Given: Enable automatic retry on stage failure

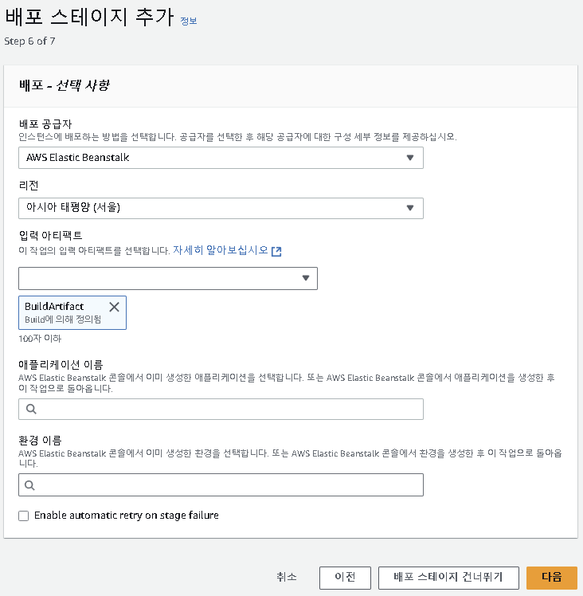Looking at the screenshot, I should [24, 516].
